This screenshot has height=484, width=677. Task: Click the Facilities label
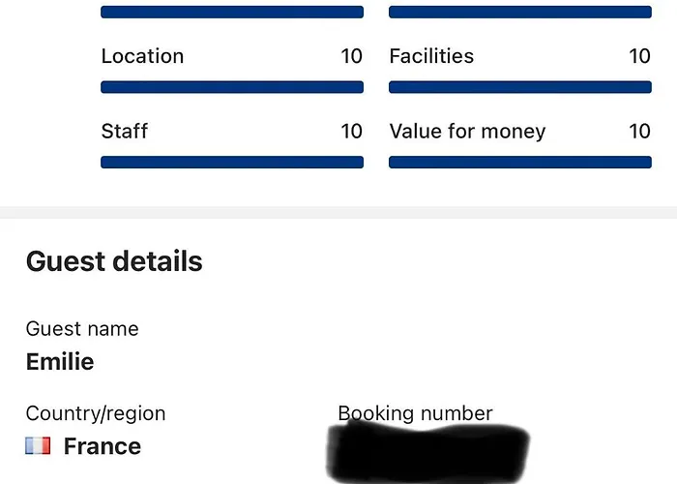click(x=431, y=56)
